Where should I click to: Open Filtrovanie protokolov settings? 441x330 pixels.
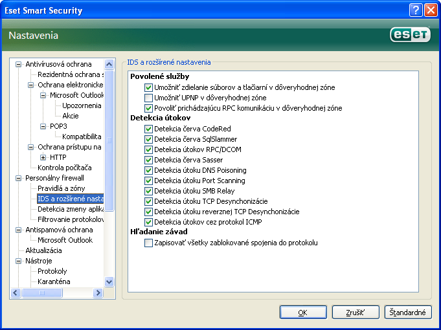(71, 219)
